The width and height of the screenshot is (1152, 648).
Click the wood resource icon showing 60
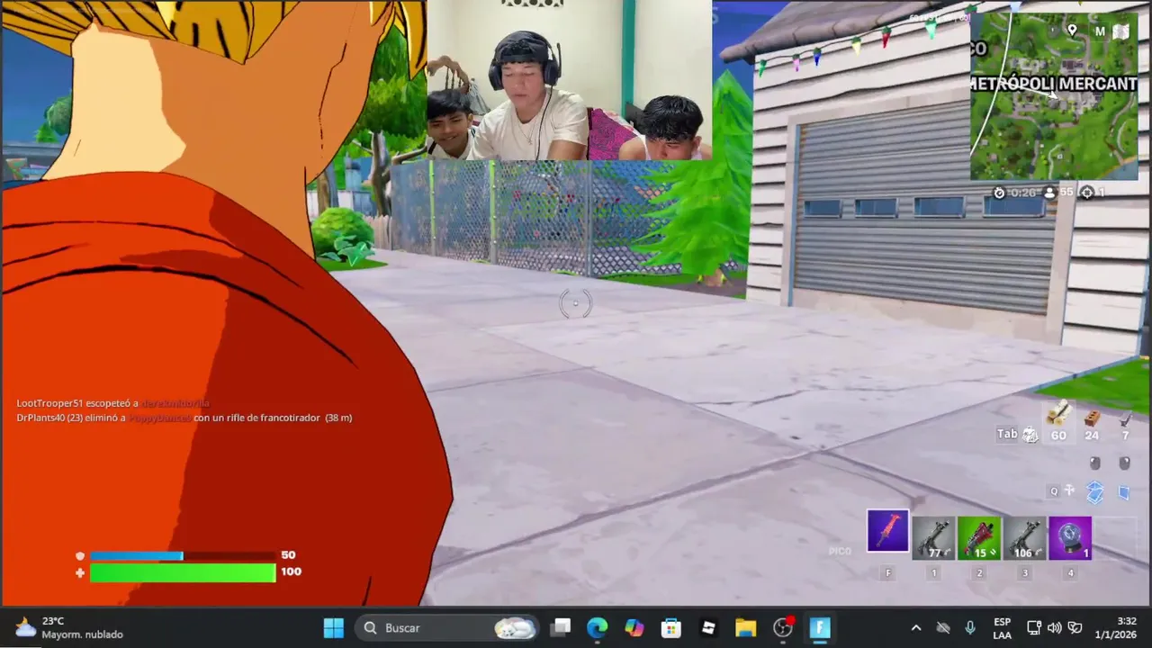coord(1058,414)
